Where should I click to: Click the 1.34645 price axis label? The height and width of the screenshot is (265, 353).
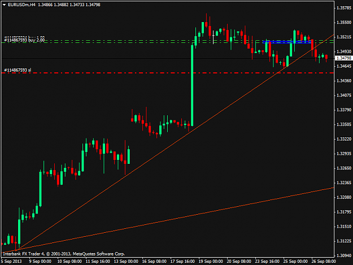point(344,66)
